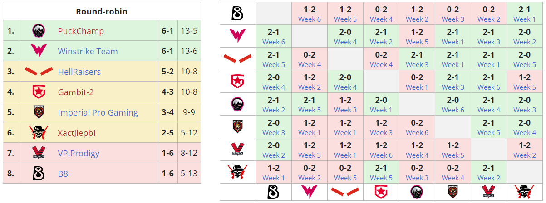546x203 pixels.
Task: Select the Week 1 link in the crosstable's top-right cell
Action: point(524,19)
